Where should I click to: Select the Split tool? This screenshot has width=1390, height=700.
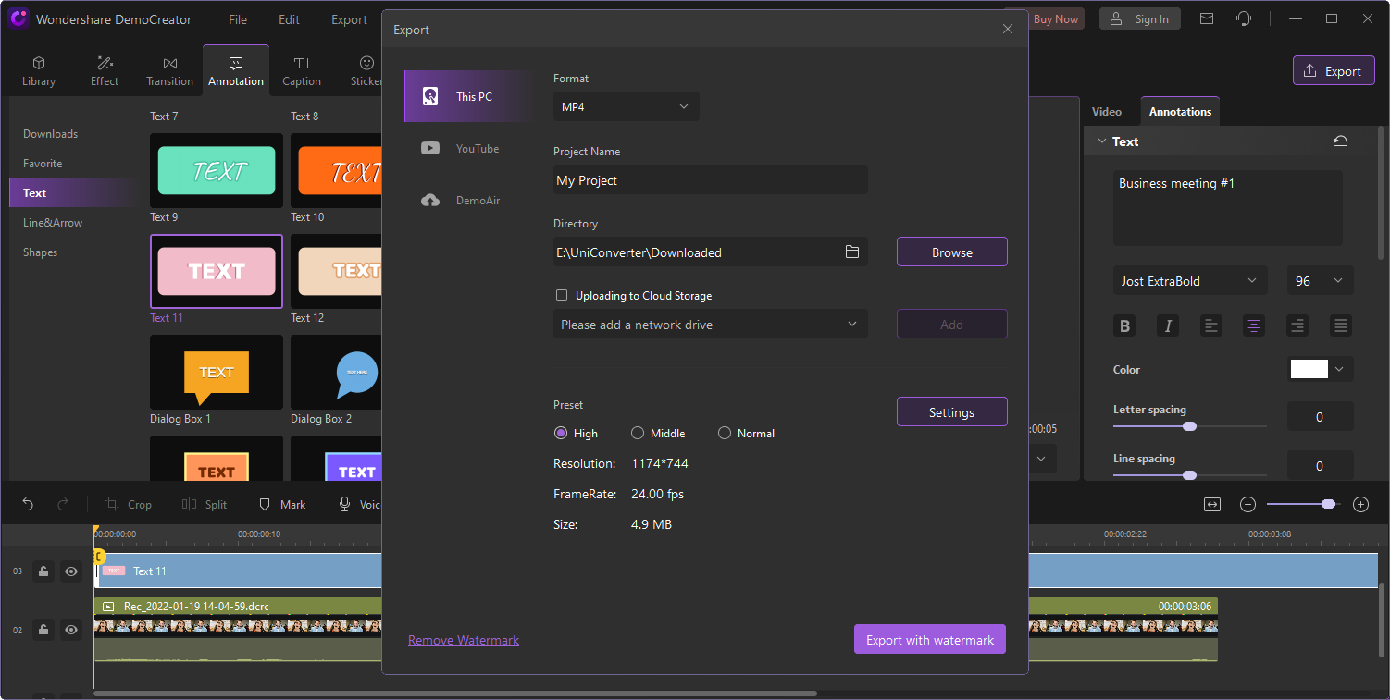204,504
